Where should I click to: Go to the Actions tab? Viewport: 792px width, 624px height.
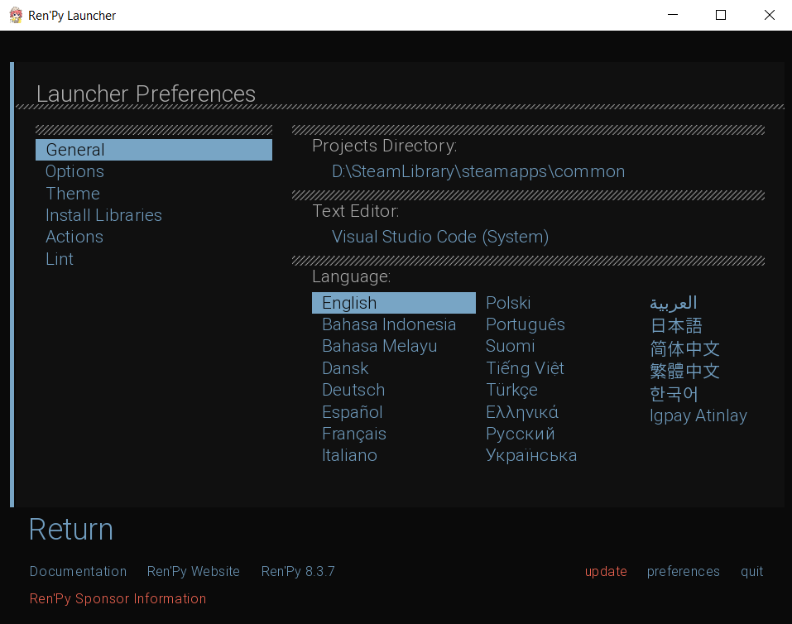[74, 237]
